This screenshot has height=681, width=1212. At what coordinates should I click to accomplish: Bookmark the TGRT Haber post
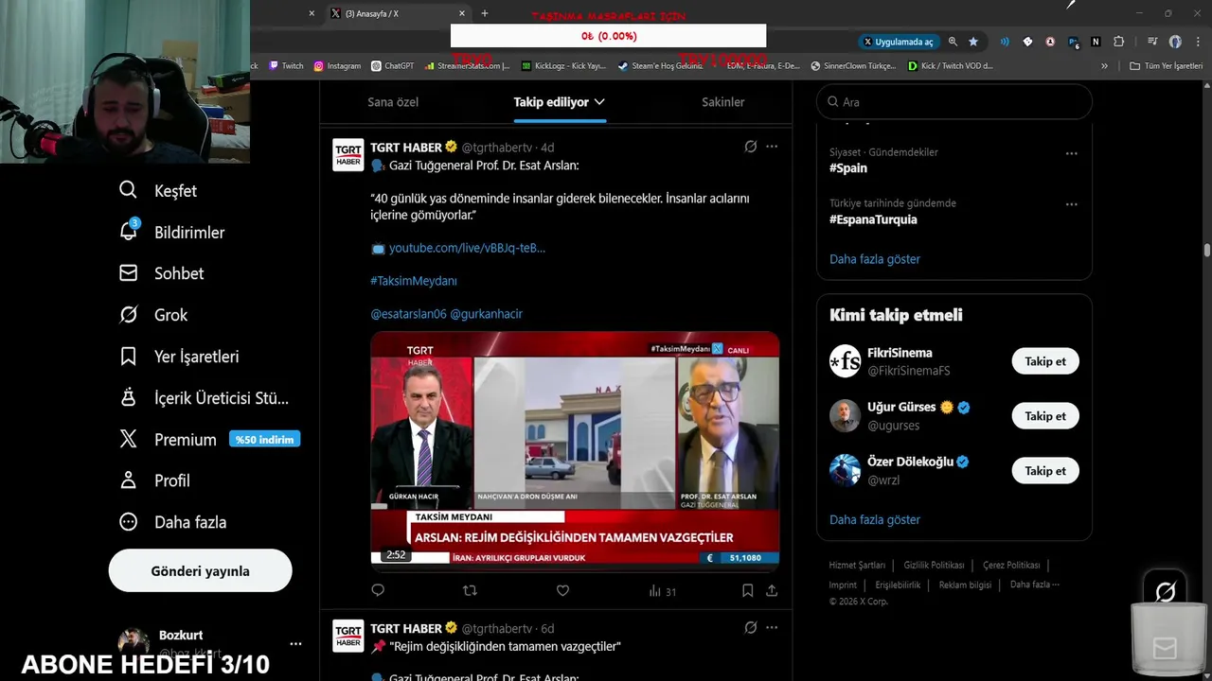point(747,590)
